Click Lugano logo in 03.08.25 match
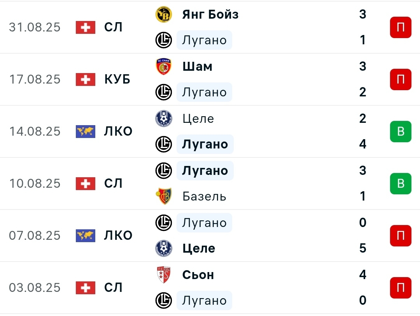420x316 pixels. pyautogui.click(x=164, y=300)
